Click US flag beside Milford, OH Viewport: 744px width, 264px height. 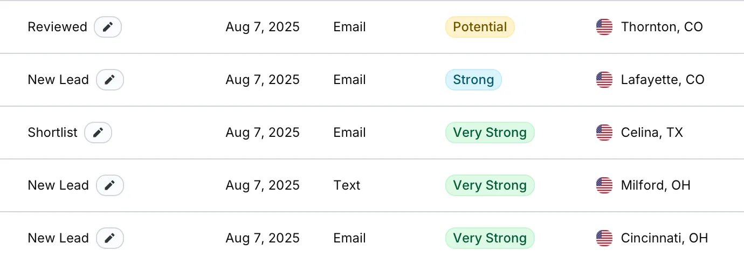click(604, 185)
